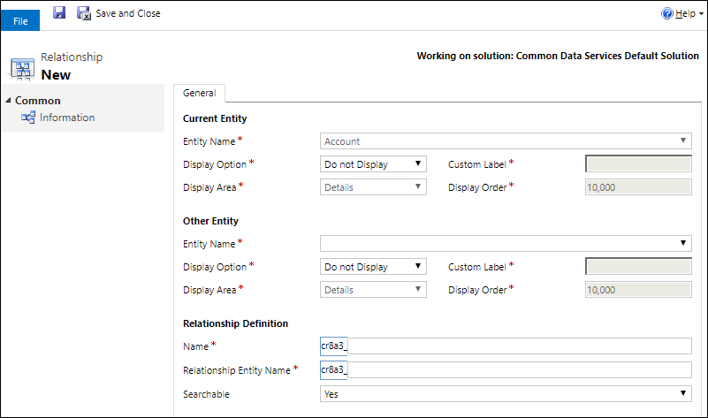Open the File menu
708x418 pixels.
pos(20,20)
